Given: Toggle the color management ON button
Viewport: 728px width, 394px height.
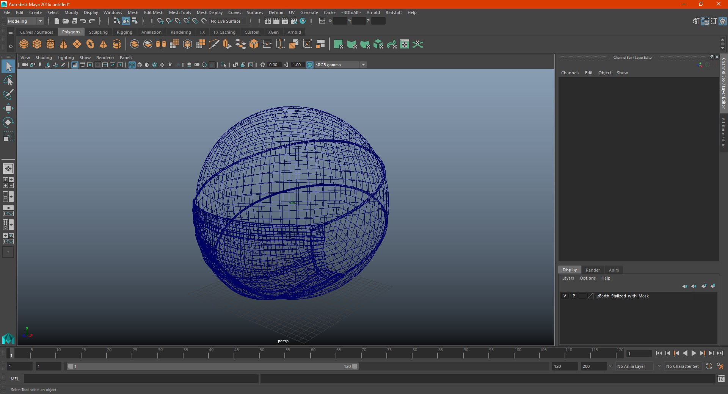Looking at the screenshot, I should 310,65.
